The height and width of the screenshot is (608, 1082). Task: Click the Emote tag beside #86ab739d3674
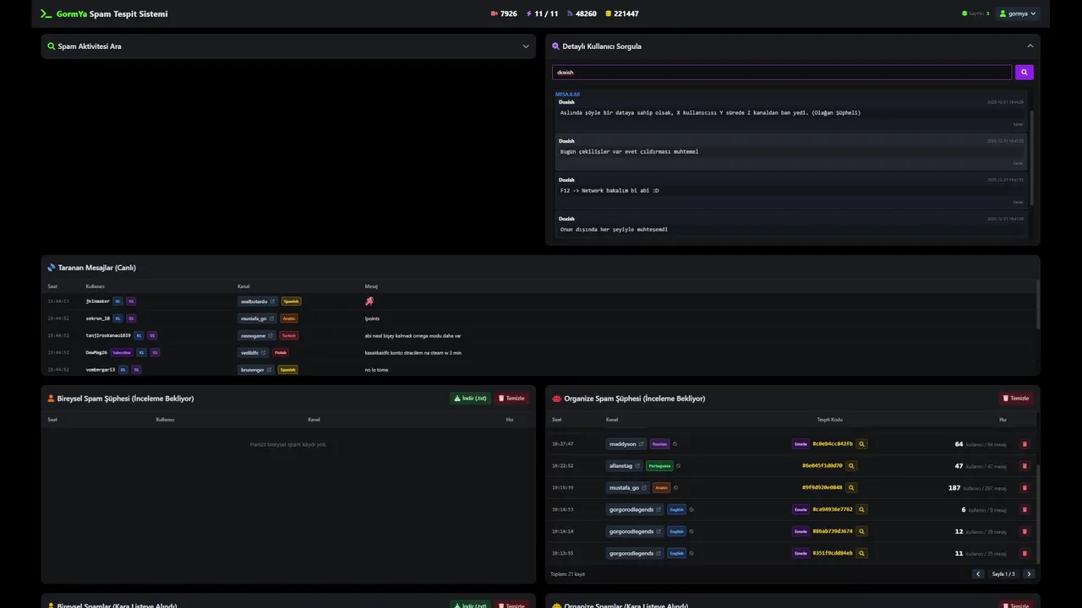coord(801,532)
